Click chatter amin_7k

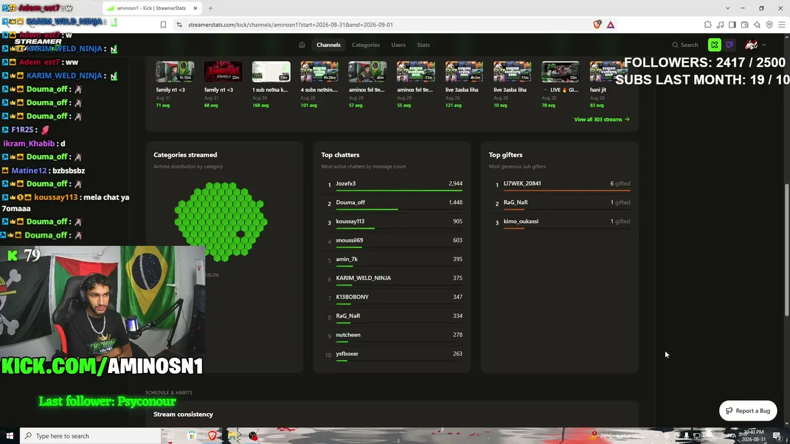click(x=347, y=259)
